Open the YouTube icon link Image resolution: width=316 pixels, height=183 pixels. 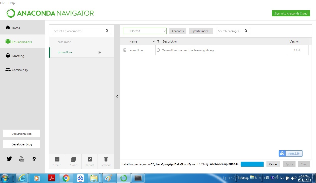coord(22,159)
